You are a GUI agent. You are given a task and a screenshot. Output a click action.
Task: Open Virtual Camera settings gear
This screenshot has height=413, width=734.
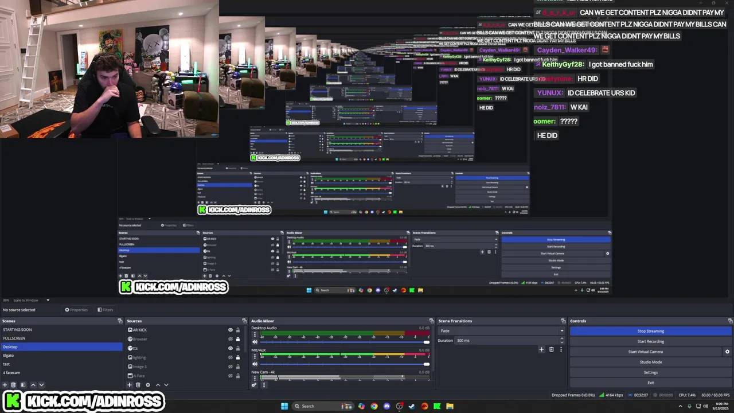click(727, 352)
